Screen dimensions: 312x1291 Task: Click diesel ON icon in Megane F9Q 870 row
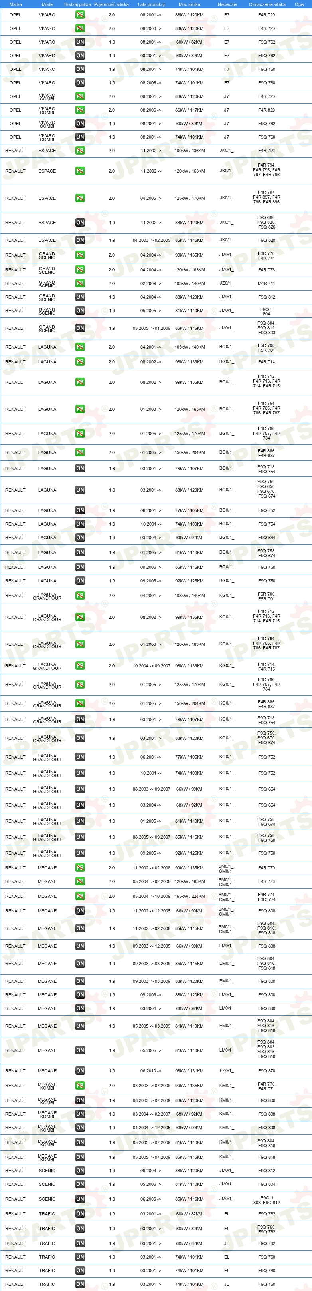tap(80, 1070)
